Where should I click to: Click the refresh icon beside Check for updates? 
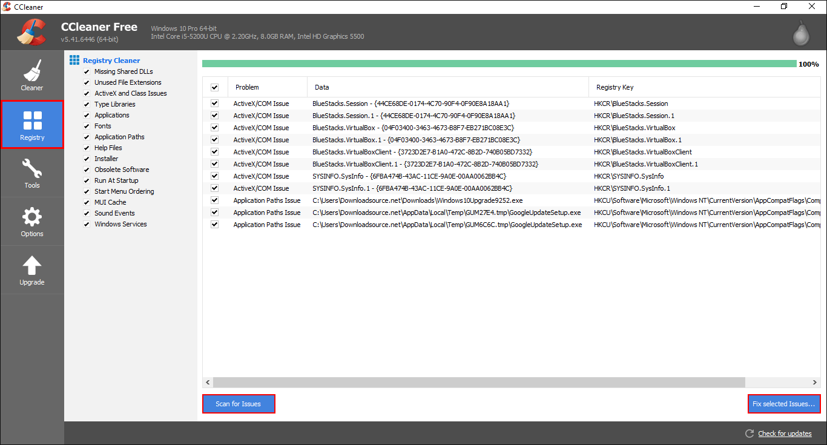[750, 433]
